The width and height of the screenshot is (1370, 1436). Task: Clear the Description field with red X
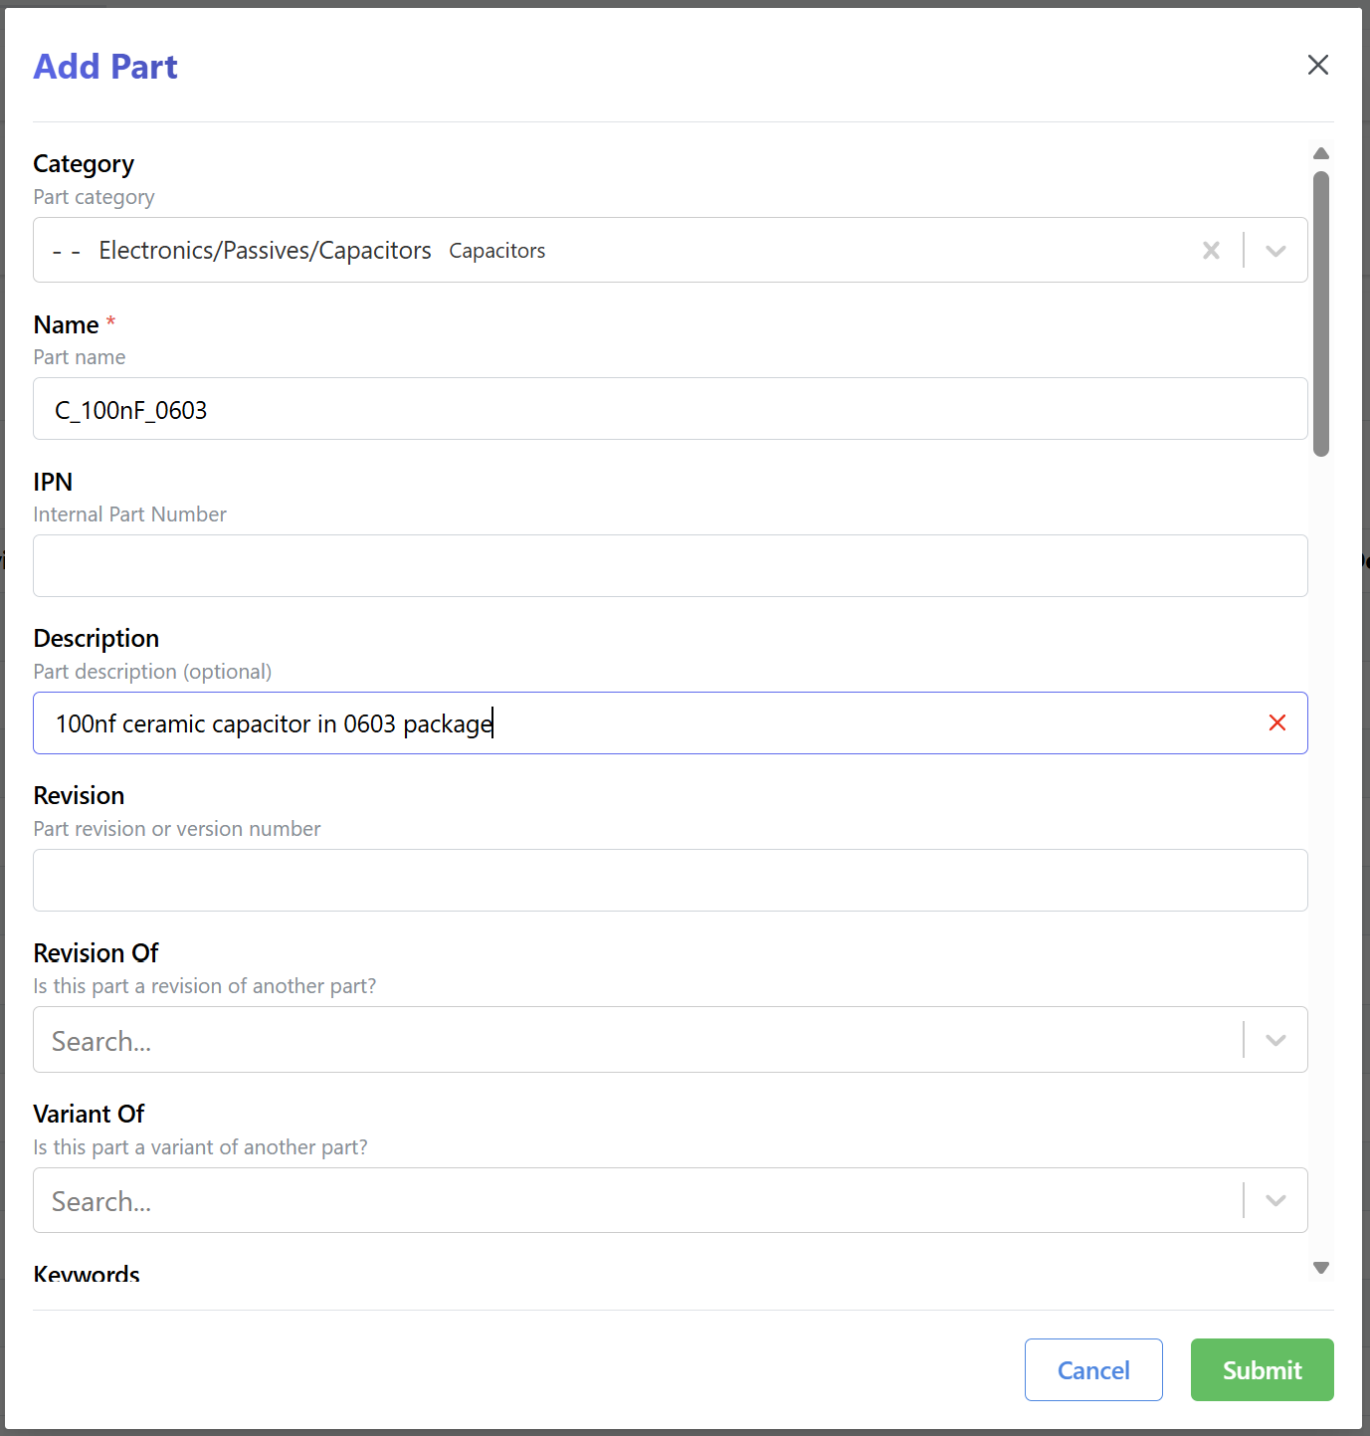click(x=1277, y=723)
